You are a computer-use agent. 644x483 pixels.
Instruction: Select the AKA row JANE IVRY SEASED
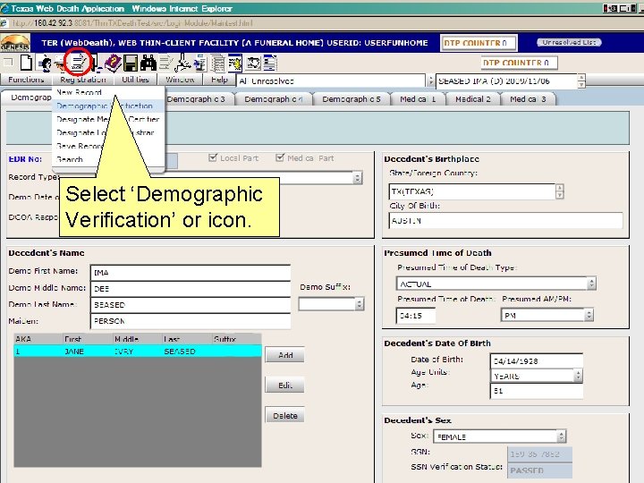click(138, 352)
